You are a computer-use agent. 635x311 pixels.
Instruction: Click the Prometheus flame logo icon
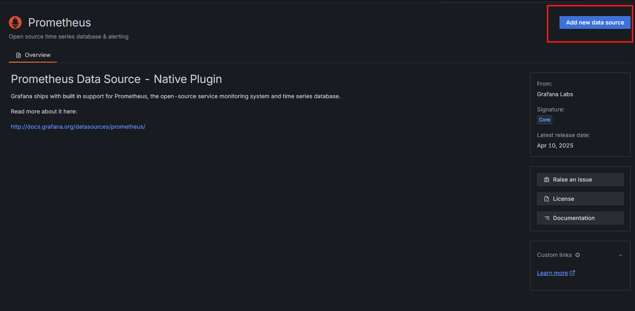(x=15, y=22)
